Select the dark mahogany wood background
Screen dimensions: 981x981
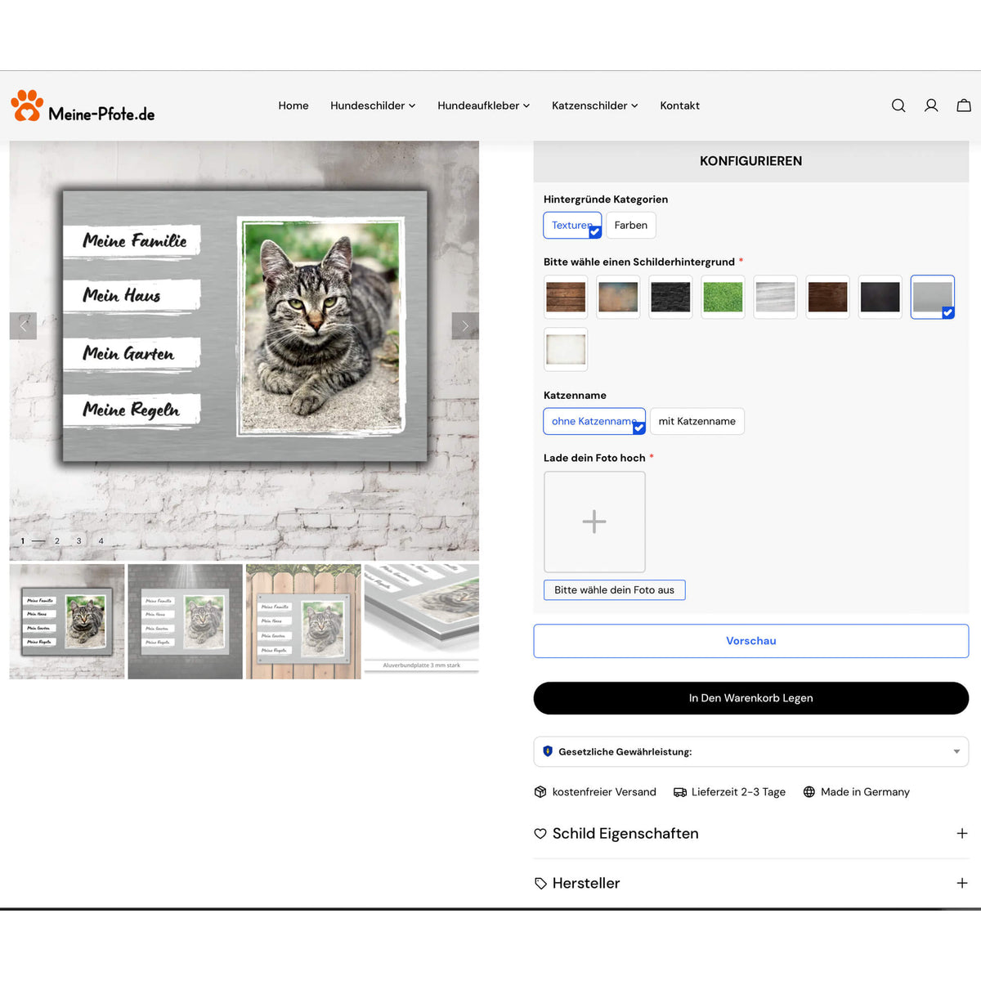pyautogui.click(x=827, y=297)
